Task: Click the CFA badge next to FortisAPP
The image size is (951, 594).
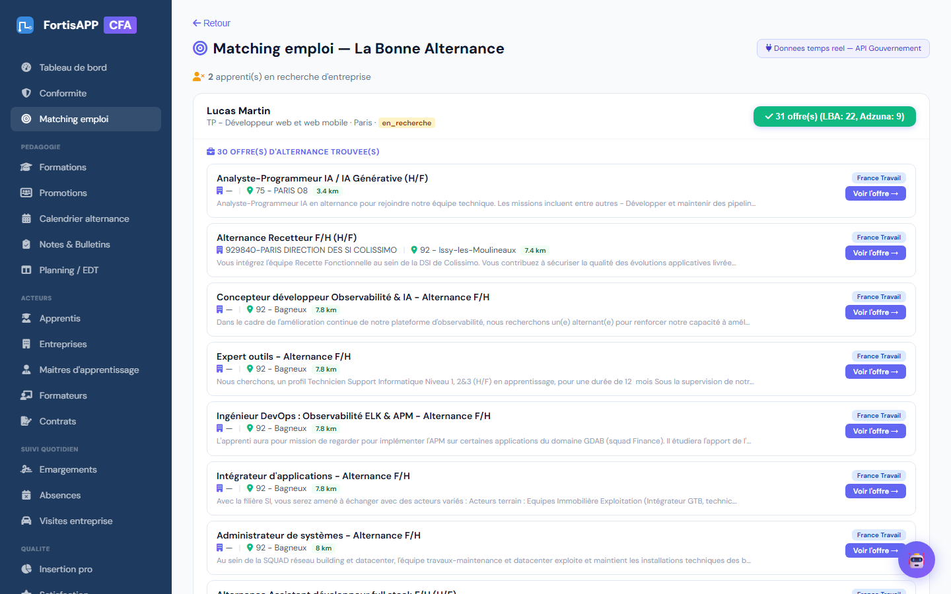Action: point(120,25)
